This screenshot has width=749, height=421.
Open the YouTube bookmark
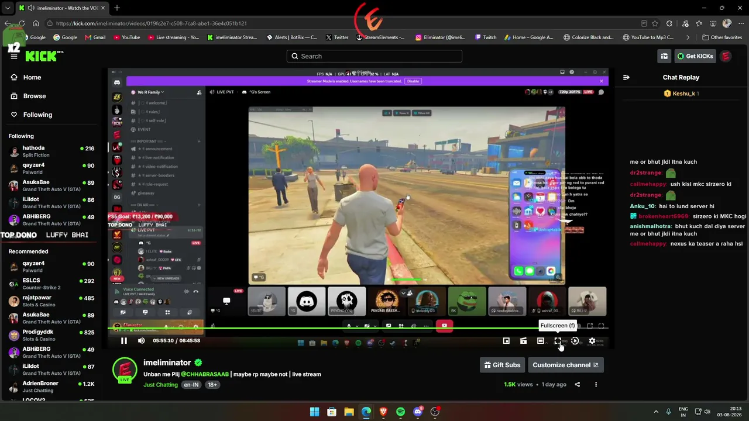[x=127, y=37]
